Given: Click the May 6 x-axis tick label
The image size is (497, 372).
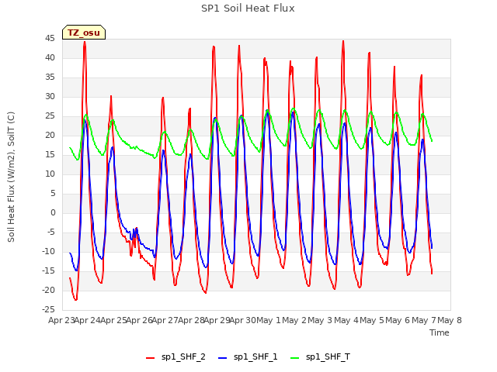Looking at the screenshot, I should (398, 320).
